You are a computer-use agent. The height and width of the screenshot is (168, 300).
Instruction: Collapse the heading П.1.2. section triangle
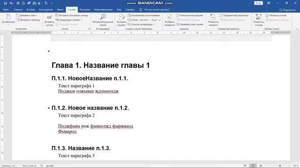[49, 108]
